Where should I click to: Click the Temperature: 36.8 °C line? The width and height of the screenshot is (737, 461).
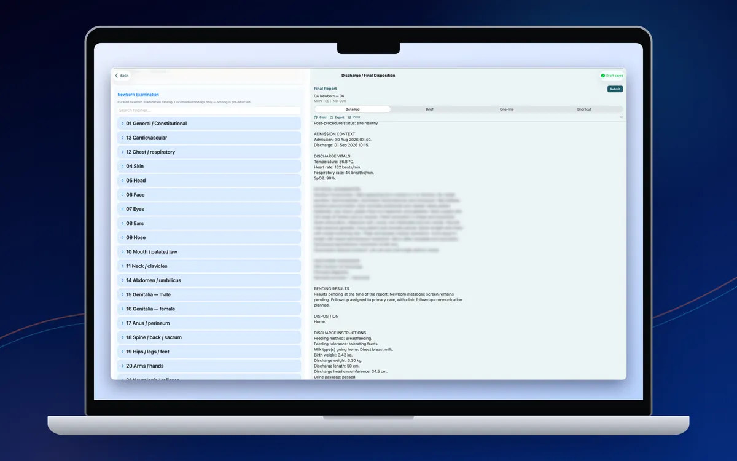tap(334, 162)
